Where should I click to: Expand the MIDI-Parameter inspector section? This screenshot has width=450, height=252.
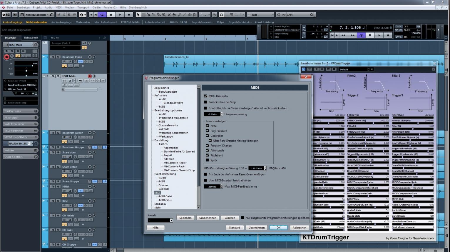[x=20, y=131]
